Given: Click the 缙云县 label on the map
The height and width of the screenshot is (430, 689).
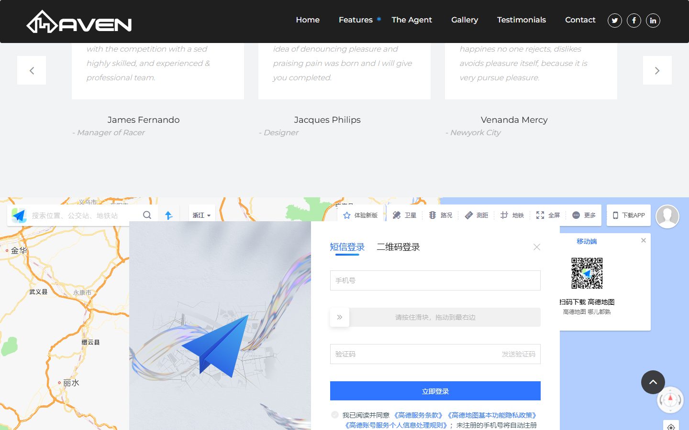Looking at the screenshot, I should click(91, 342).
